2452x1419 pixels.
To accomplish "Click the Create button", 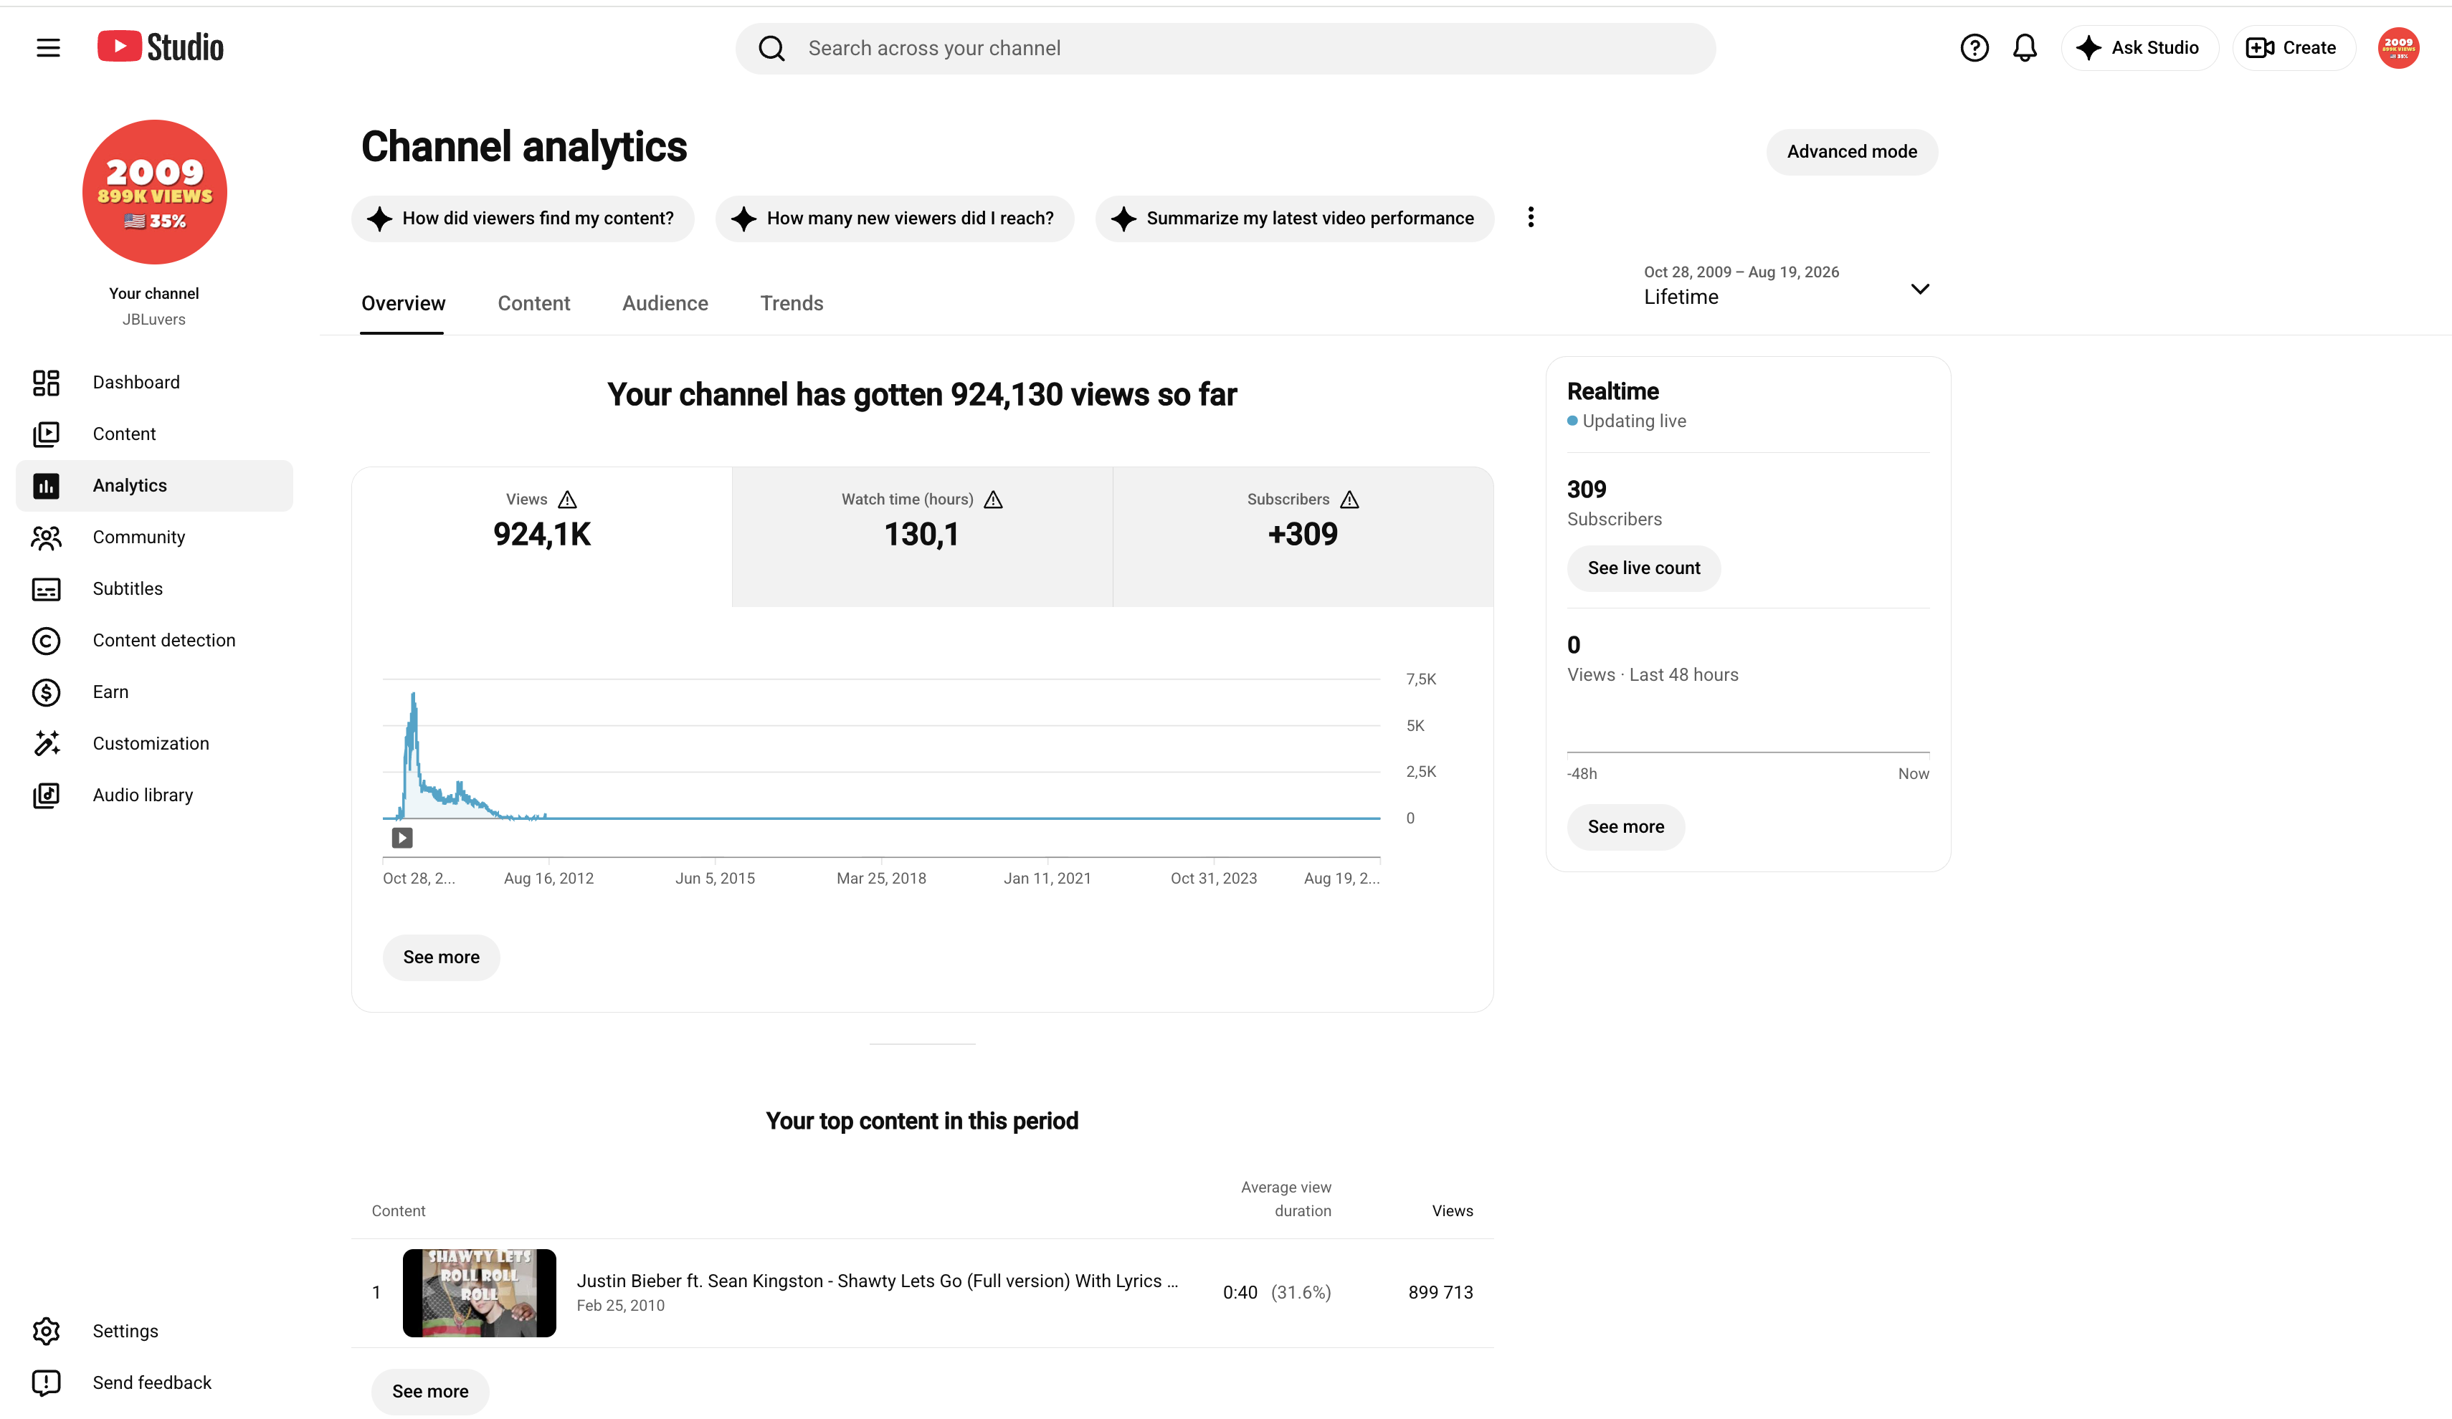I will pos(2294,47).
